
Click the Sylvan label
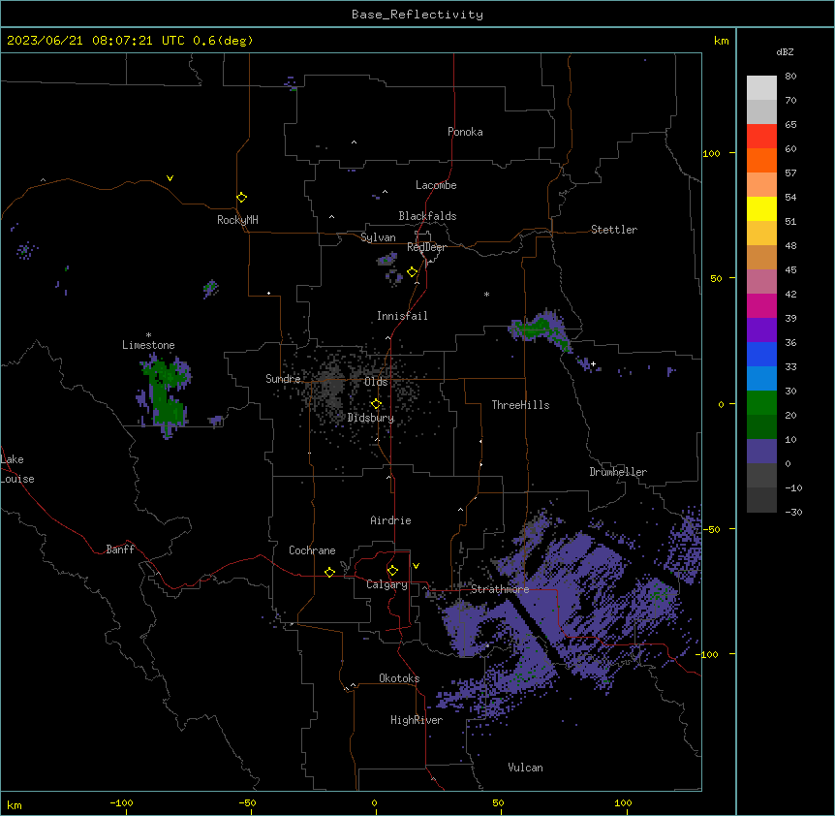378,237
